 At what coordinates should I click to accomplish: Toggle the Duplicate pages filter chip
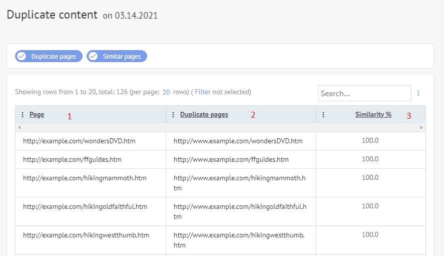click(49, 57)
